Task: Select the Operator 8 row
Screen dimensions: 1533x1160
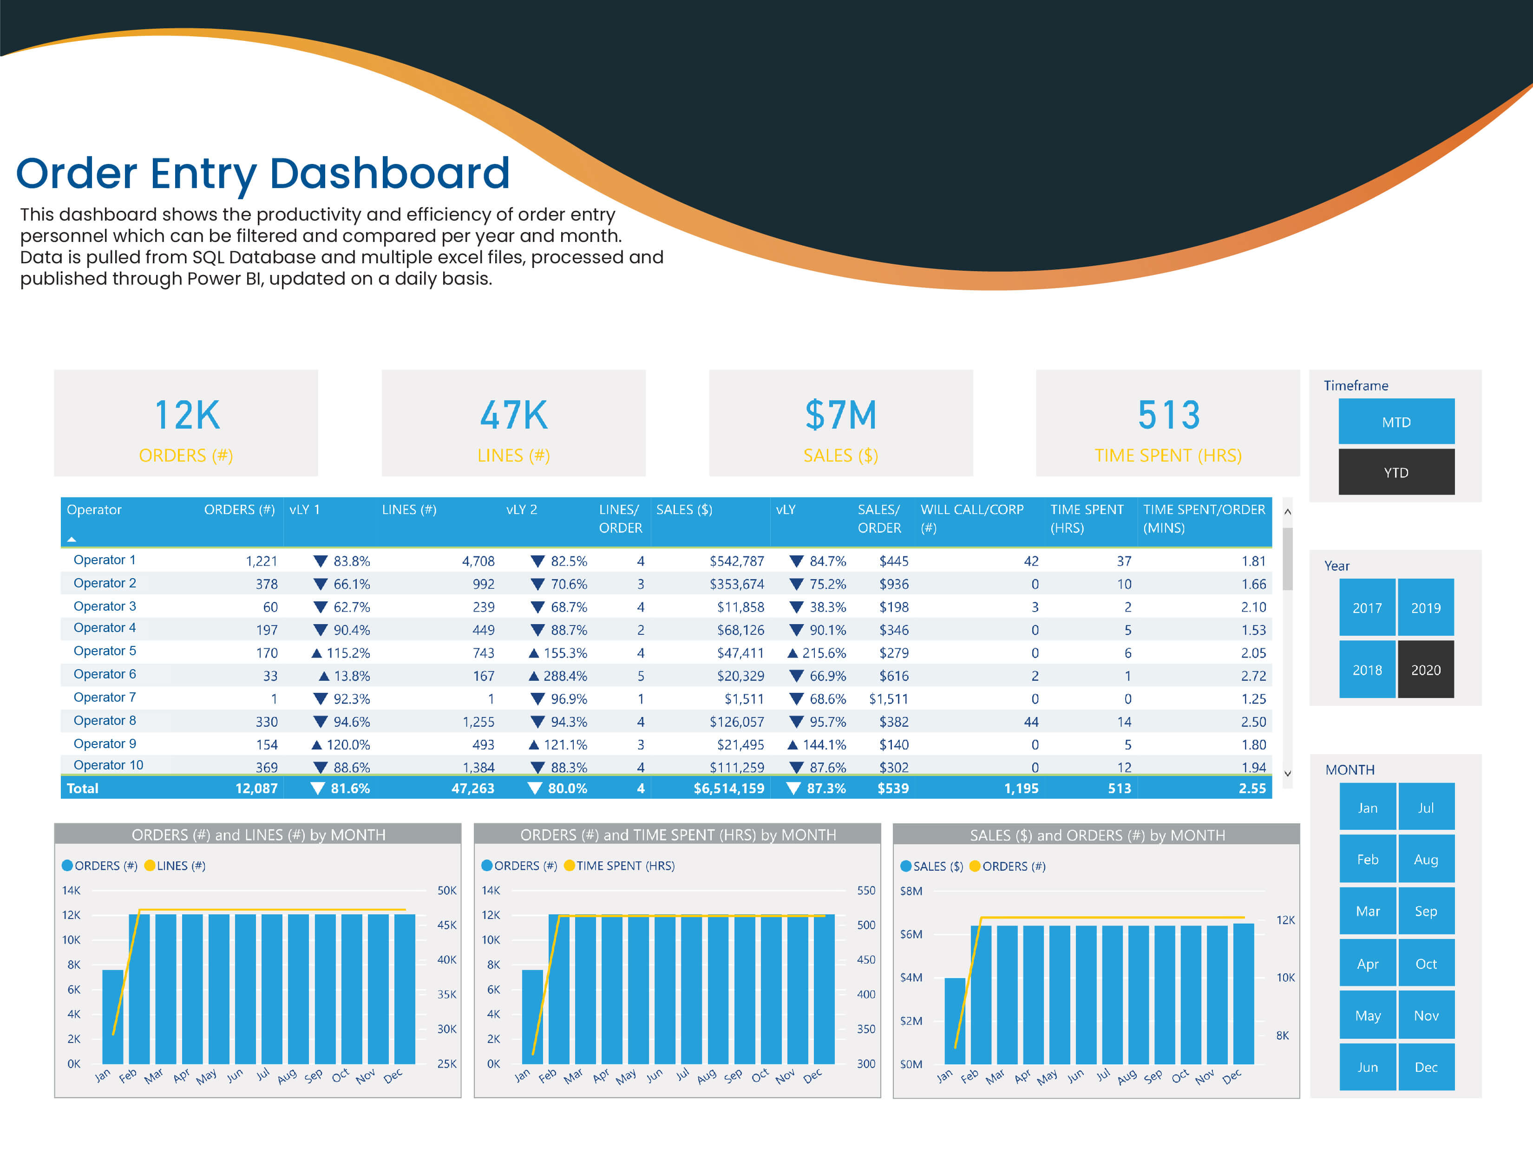Action: 666,721
